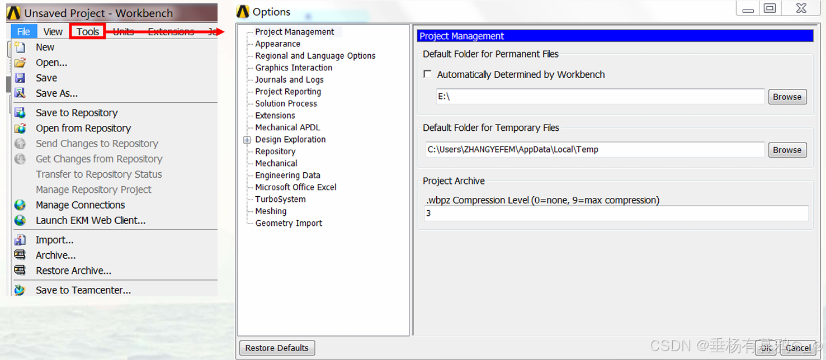Click Browse button for permanent files folder
Screen dimensions: 826x360
(x=787, y=97)
